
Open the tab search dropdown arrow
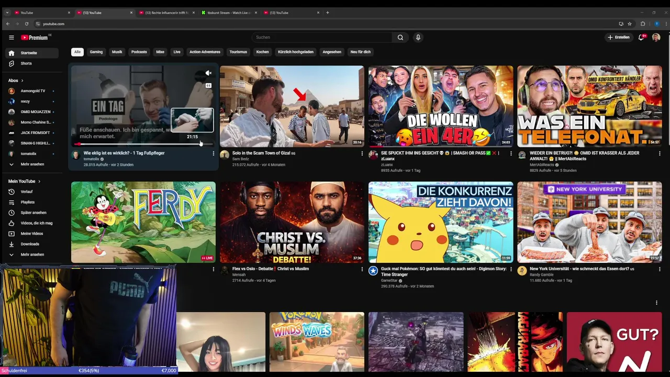tap(7, 13)
